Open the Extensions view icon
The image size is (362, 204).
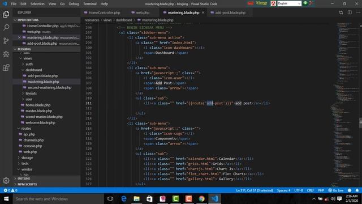(x=6, y=67)
